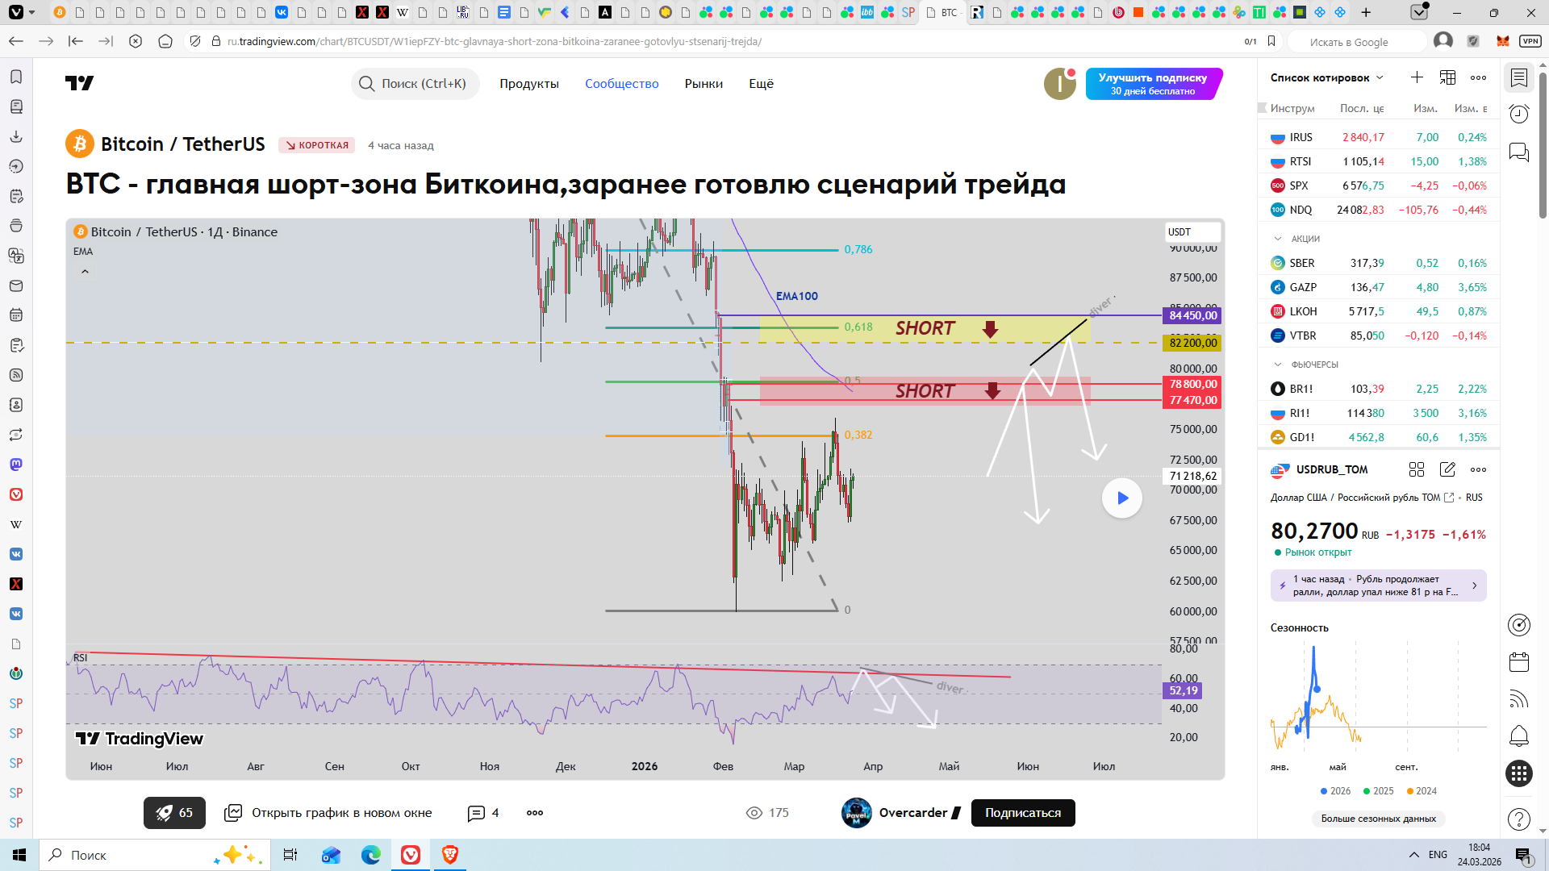1549x871 pixels.
Task: Click the Подписаться button
Action: (1022, 813)
